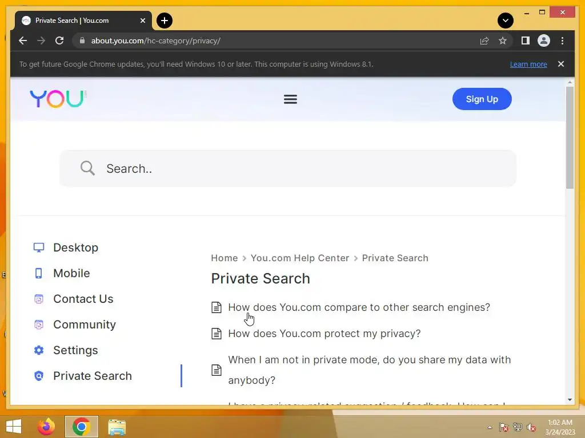Image resolution: width=585 pixels, height=438 pixels.
Task: Go to Home in the breadcrumb
Action: [x=224, y=258]
